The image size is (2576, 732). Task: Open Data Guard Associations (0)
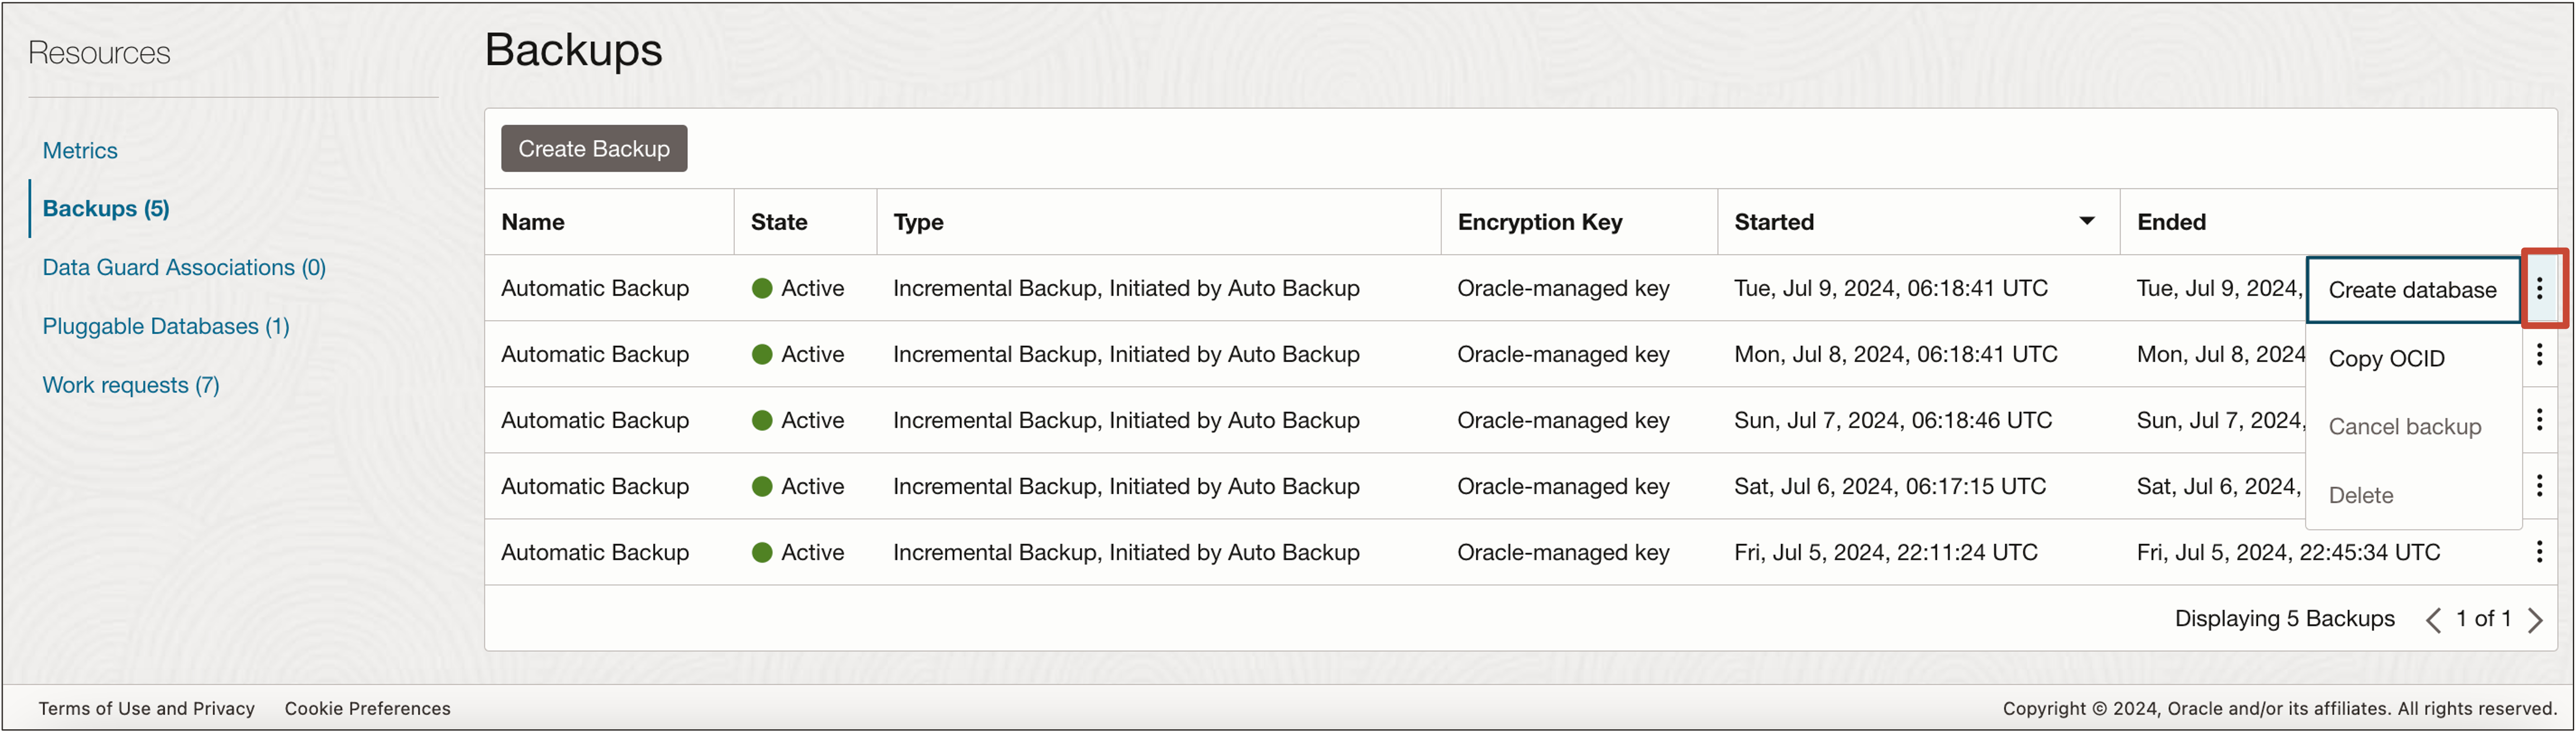184,268
